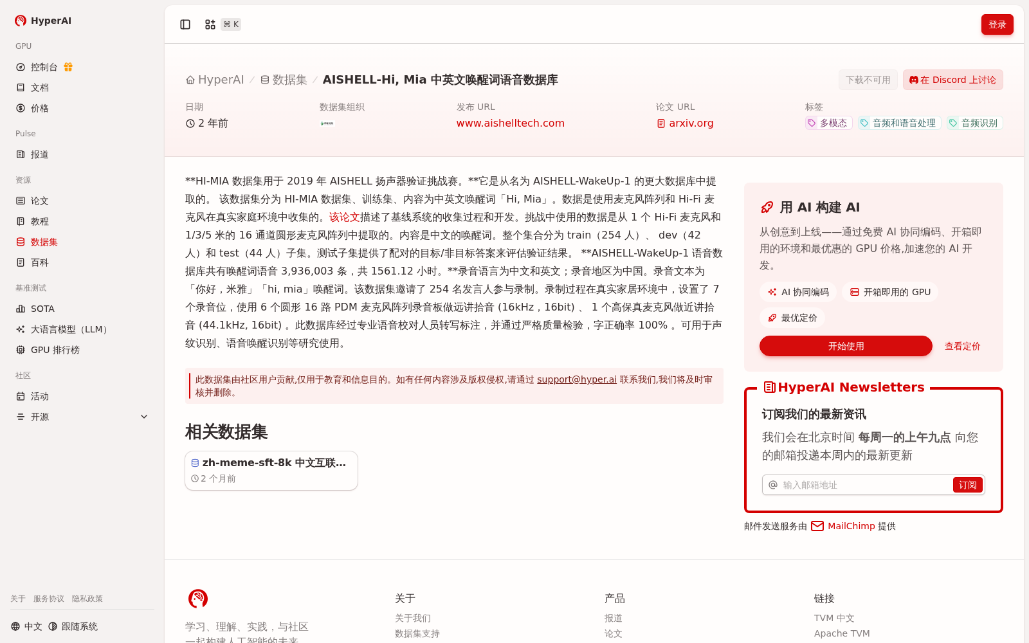
Task: Toggle the sidebar panel icon
Action: 185,24
